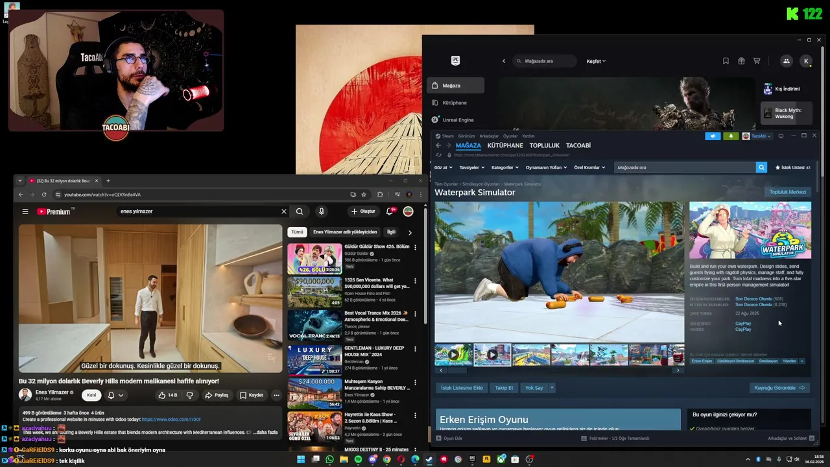Click the Steam store search button
The height and width of the screenshot is (467, 830).
pyautogui.click(x=761, y=167)
